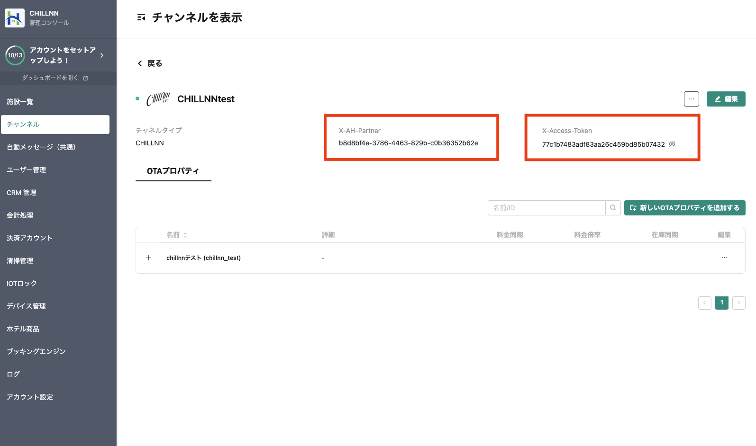Select pagination page 1
This screenshot has width=756, height=446.
(x=721, y=303)
